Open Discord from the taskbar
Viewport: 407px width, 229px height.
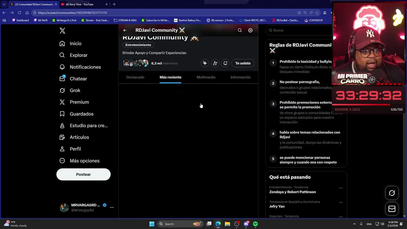pyautogui.click(x=246, y=224)
